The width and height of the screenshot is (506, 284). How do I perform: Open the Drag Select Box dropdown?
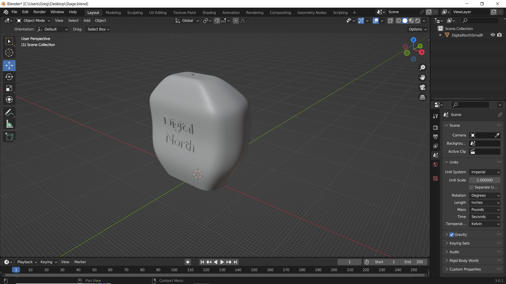click(98, 29)
